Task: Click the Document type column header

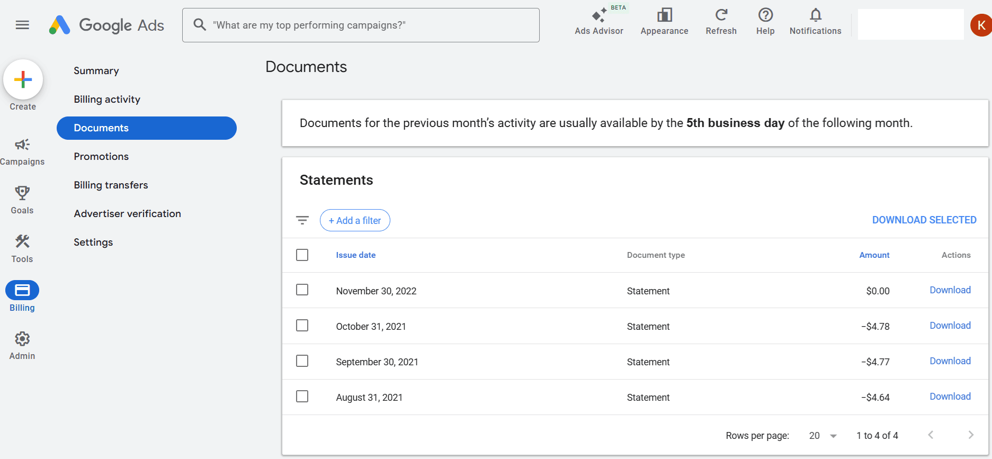Action: (656, 255)
